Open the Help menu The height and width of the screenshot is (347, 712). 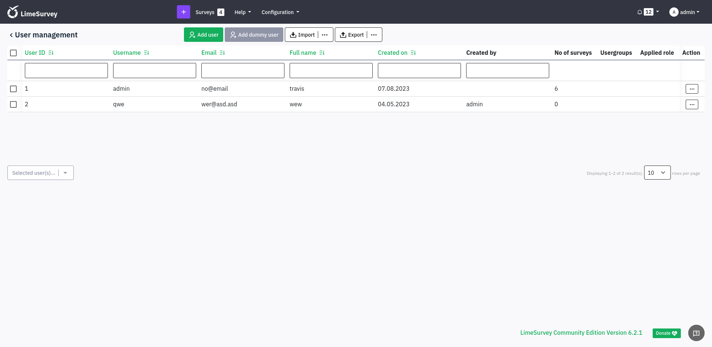[243, 12]
